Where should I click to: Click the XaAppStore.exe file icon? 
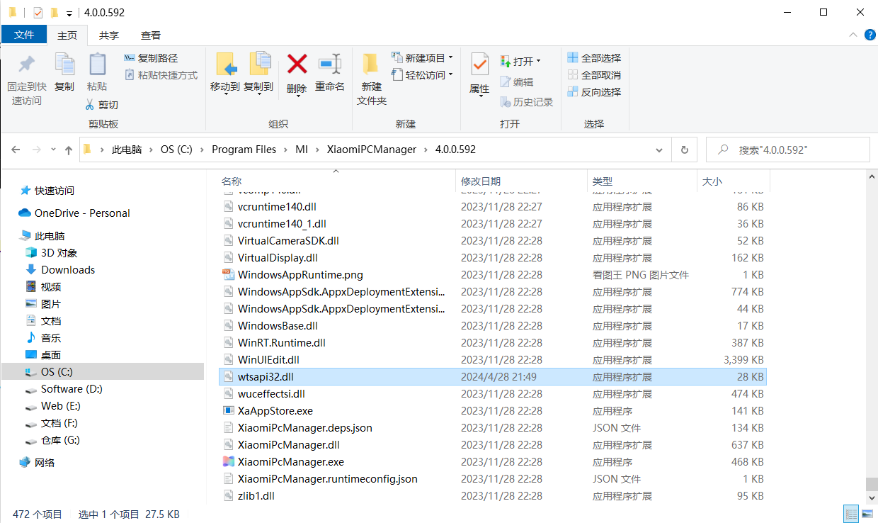(228, 411)
